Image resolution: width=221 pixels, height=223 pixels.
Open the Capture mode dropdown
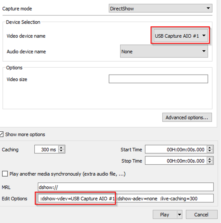pyautogui.click(x=160, y=8)
